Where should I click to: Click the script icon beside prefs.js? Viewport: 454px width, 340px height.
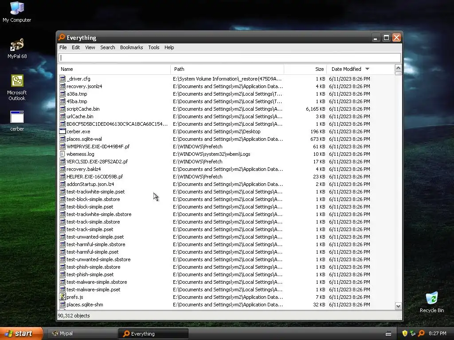click(x=62, y=297)
